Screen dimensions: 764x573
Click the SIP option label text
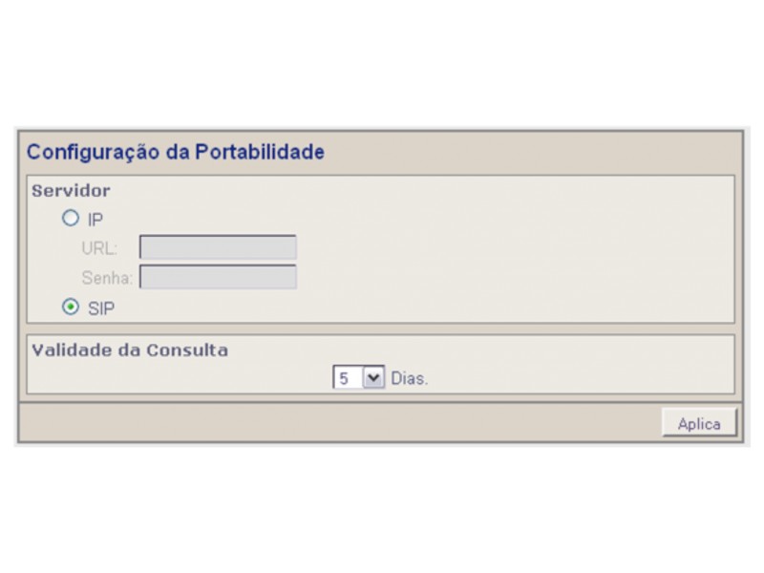(x=101, y=308)
